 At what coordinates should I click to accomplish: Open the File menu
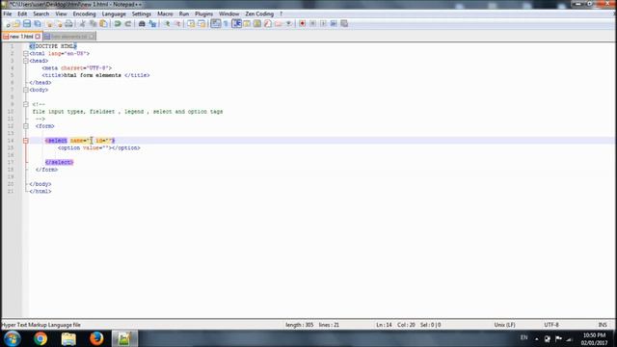coord(8,13)
